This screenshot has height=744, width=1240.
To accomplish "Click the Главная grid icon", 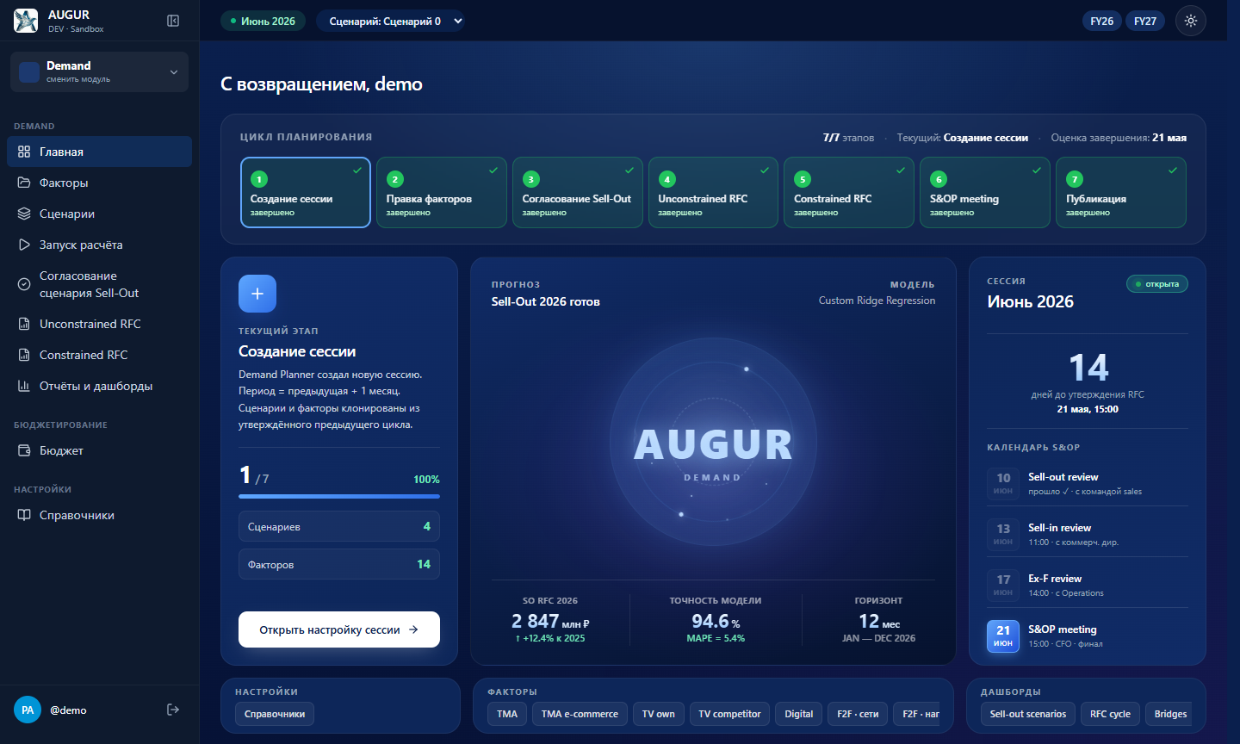I will point(24,152).
